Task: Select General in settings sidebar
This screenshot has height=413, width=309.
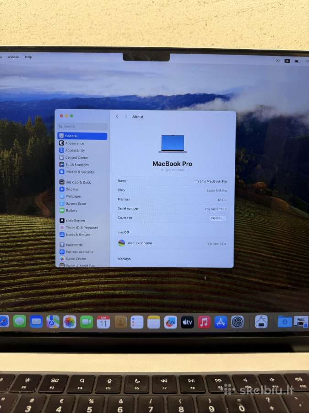Action: tap(82, 136)
